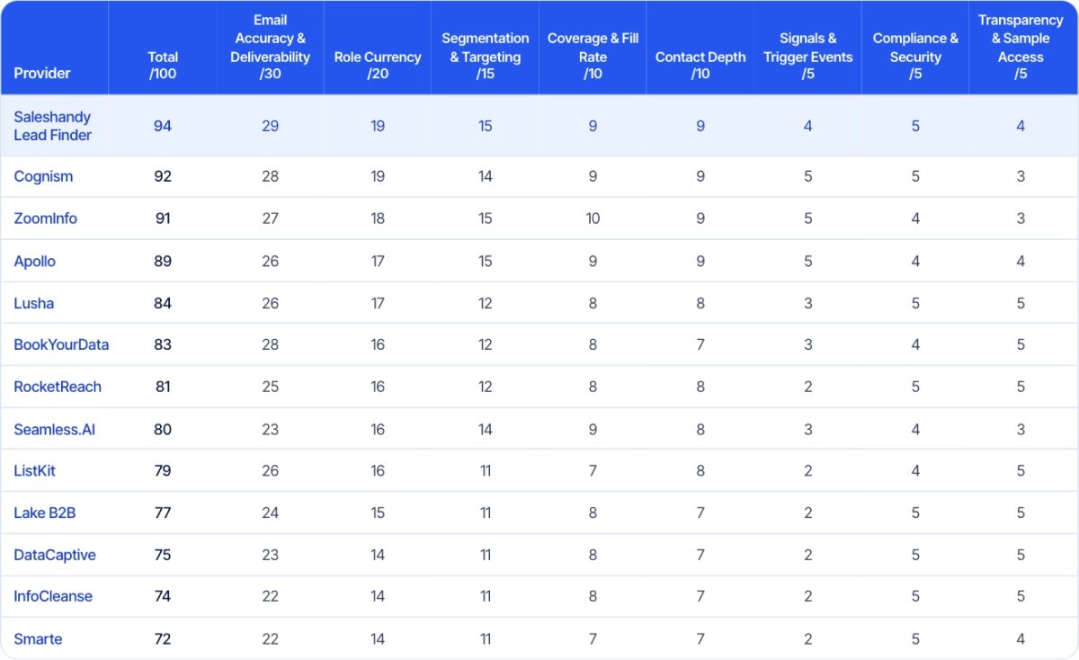Image resolution: width=1079 pixels, height=660 pixels.
Task: Select Lake B2B total score 77
Action: (x=163, y=513)
